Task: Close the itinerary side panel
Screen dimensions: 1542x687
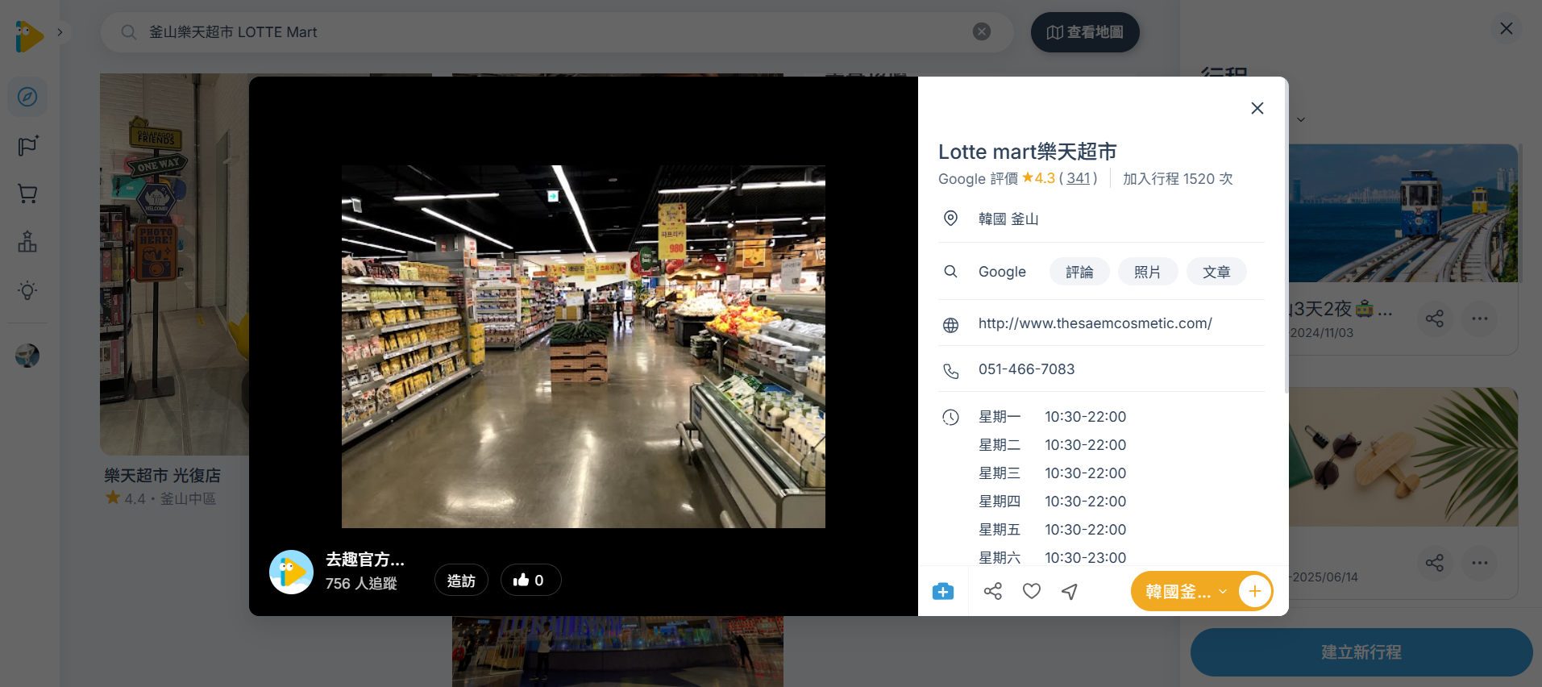Action: [x=1506, y=29]
